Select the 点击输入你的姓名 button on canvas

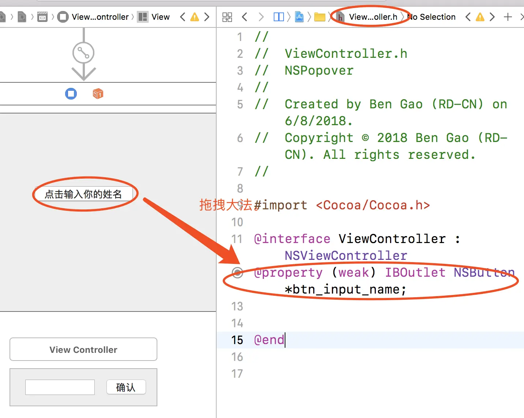83,194
